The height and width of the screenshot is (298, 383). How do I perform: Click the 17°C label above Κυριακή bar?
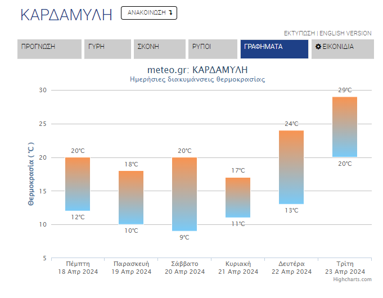click(238, 170)
